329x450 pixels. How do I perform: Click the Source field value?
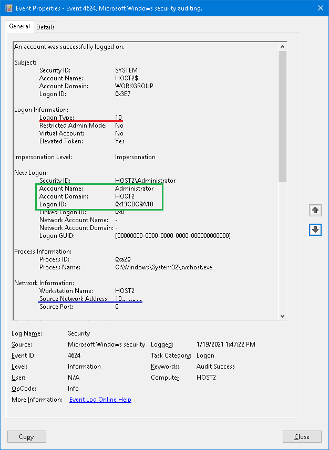(x=106, y=344)
